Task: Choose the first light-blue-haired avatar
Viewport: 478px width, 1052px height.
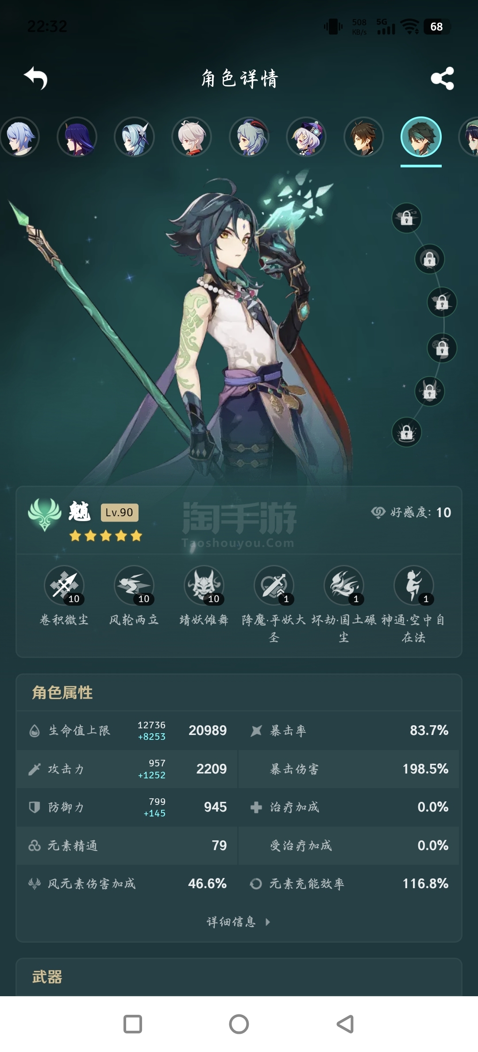Action: coord(19,137)
